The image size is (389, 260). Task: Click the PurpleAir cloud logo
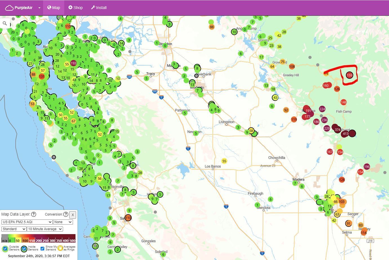9,8
